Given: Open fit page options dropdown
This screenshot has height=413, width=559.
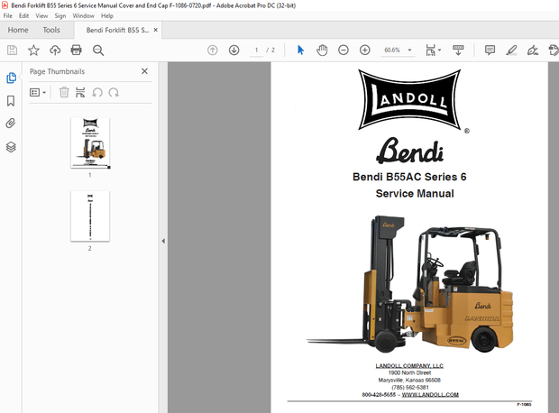Looking at the screenshot, I should (x=433, y=50).
